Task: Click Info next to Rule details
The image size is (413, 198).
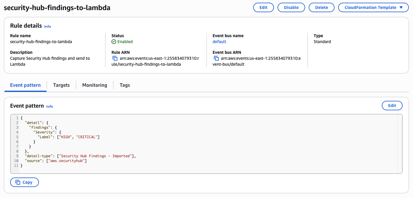Action: tap(48, 26)
